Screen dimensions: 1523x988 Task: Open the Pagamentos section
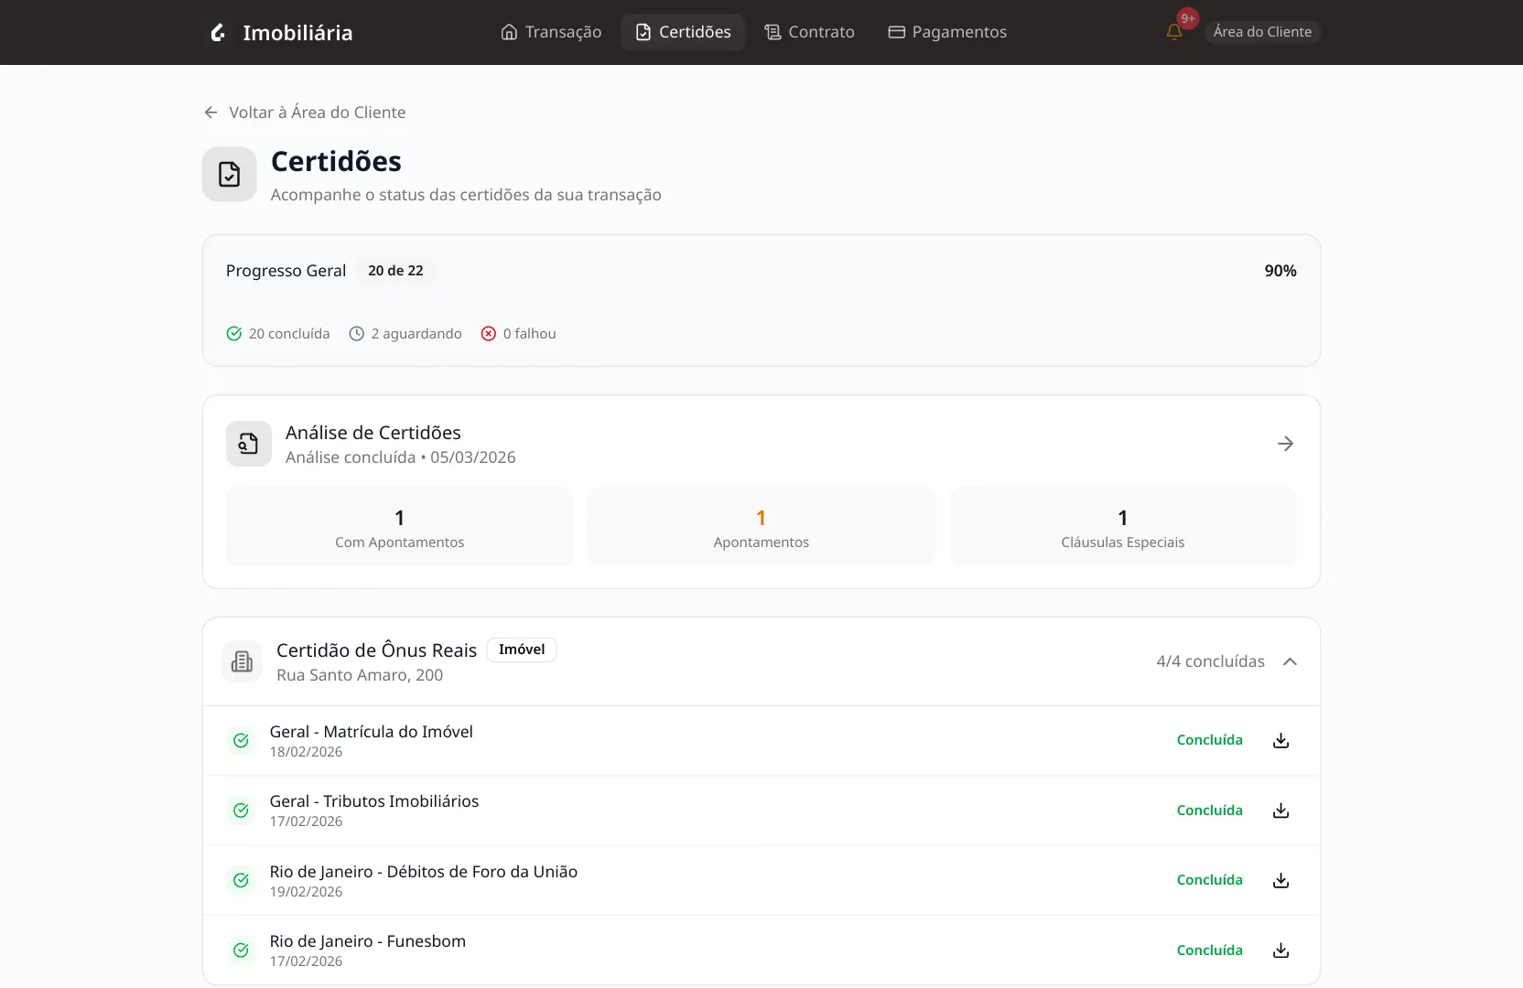[948, 31]
